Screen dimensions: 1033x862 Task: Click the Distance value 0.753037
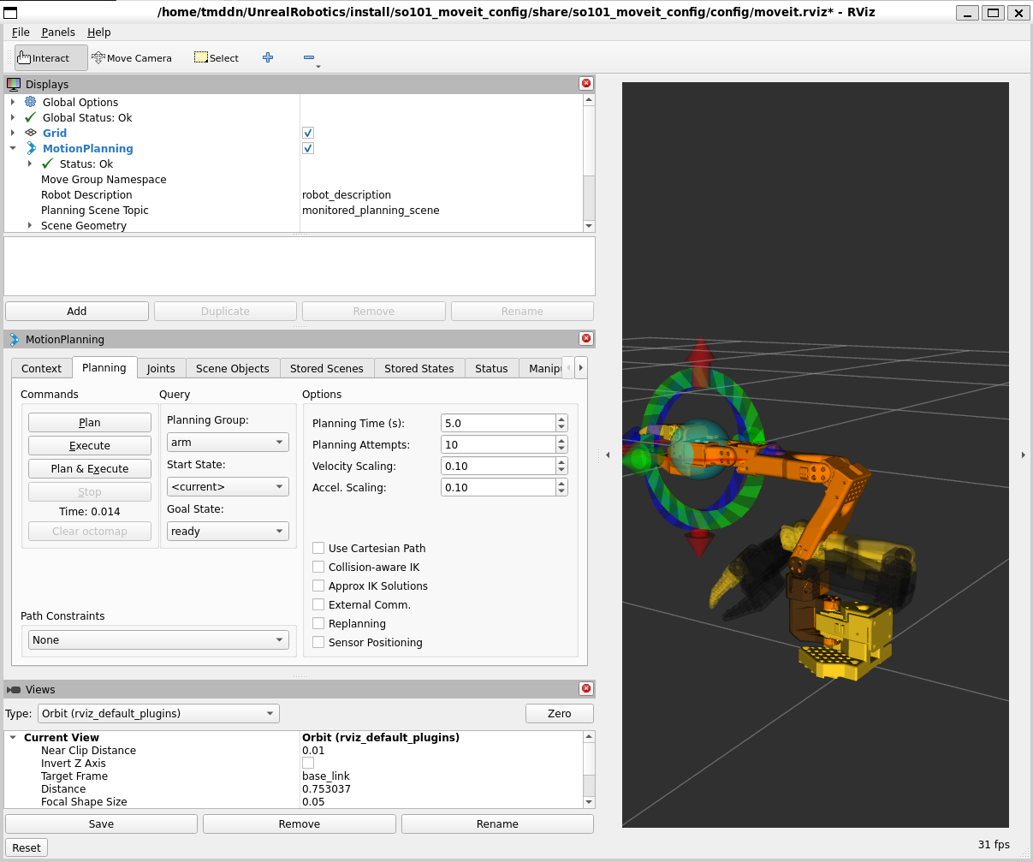tap(326, 788)
